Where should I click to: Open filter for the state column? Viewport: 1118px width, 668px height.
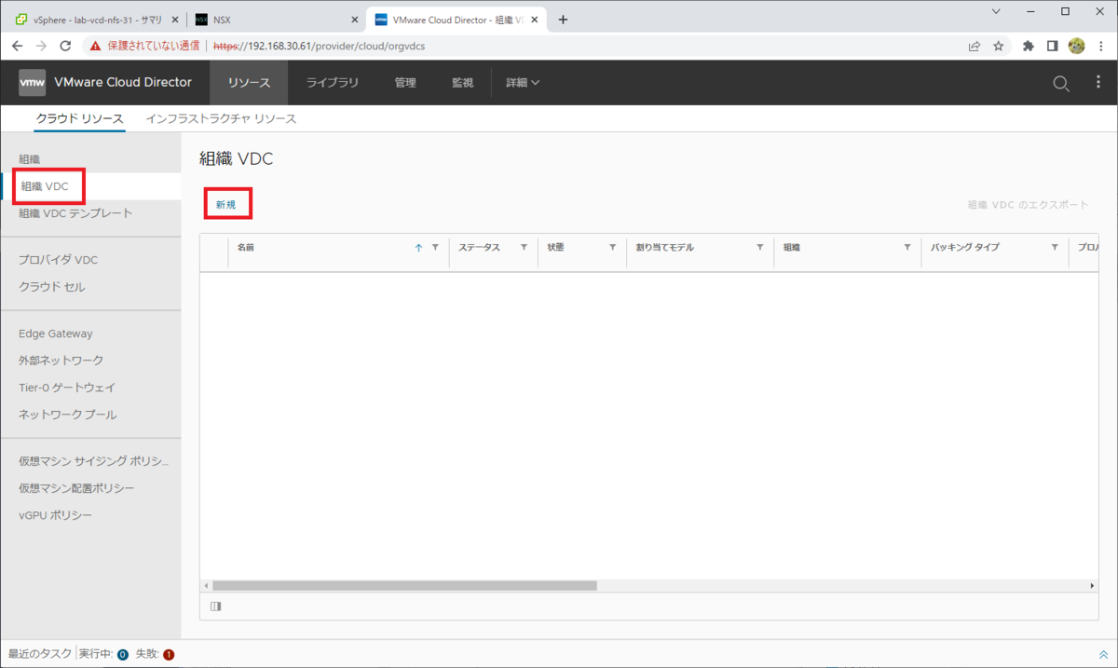[612, 248]
